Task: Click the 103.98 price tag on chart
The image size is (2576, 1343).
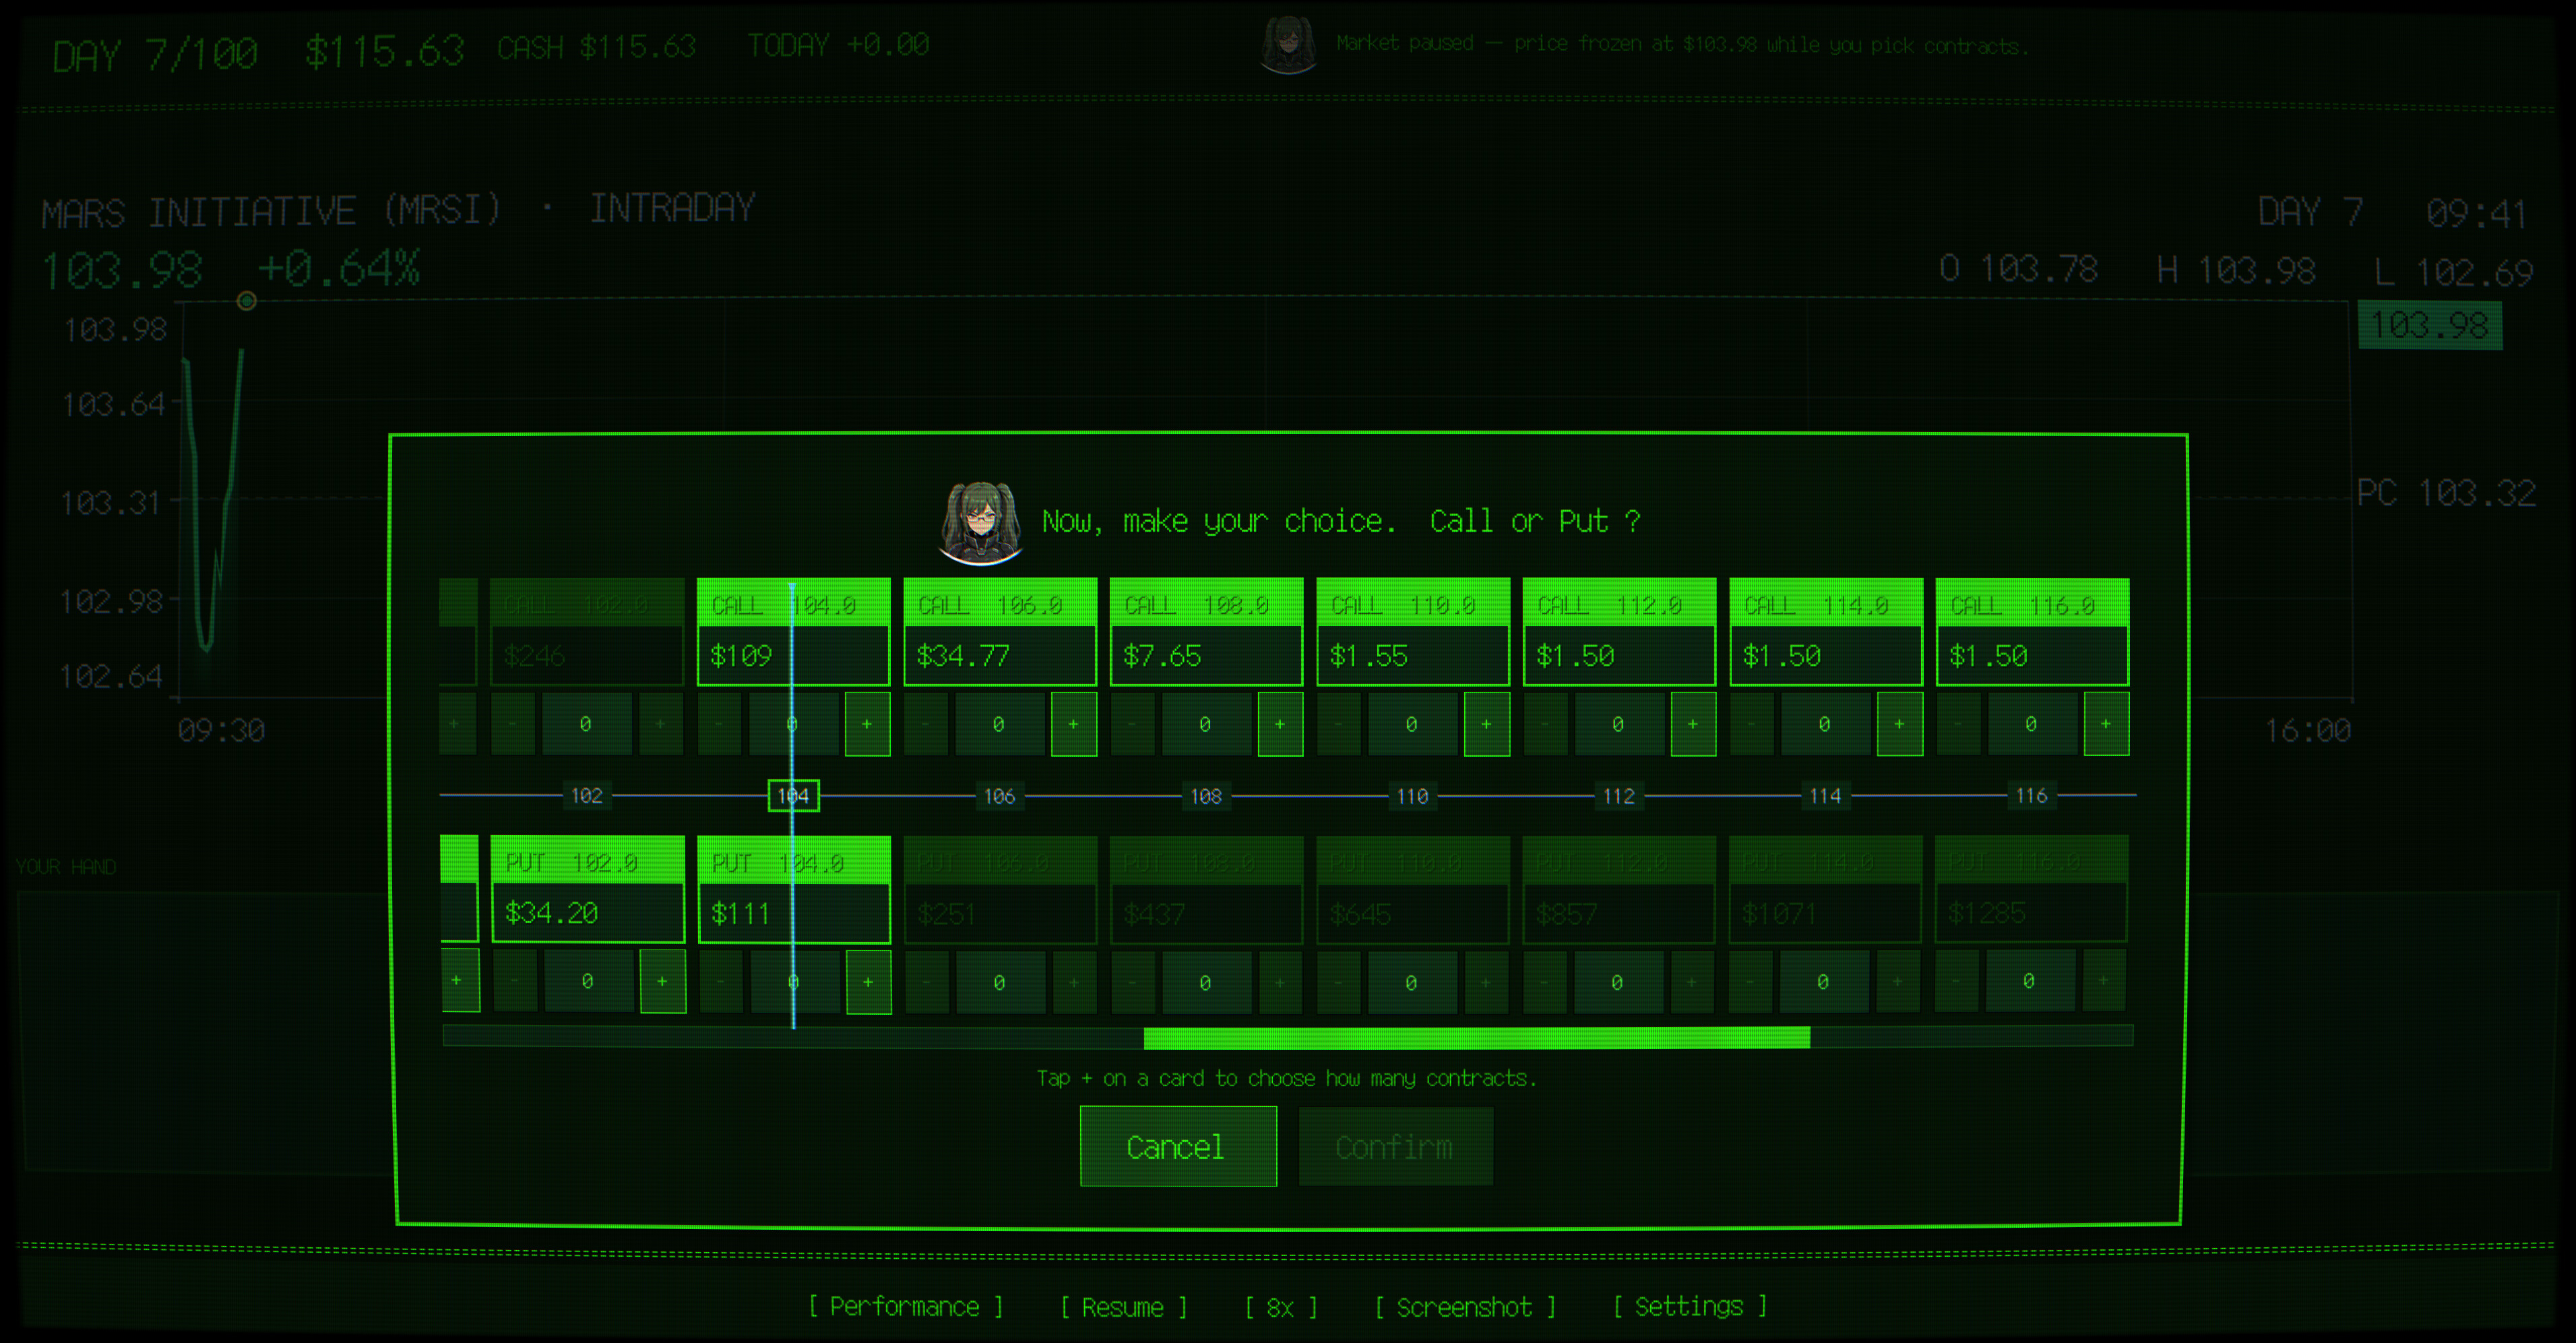Action: [2430, 325]
